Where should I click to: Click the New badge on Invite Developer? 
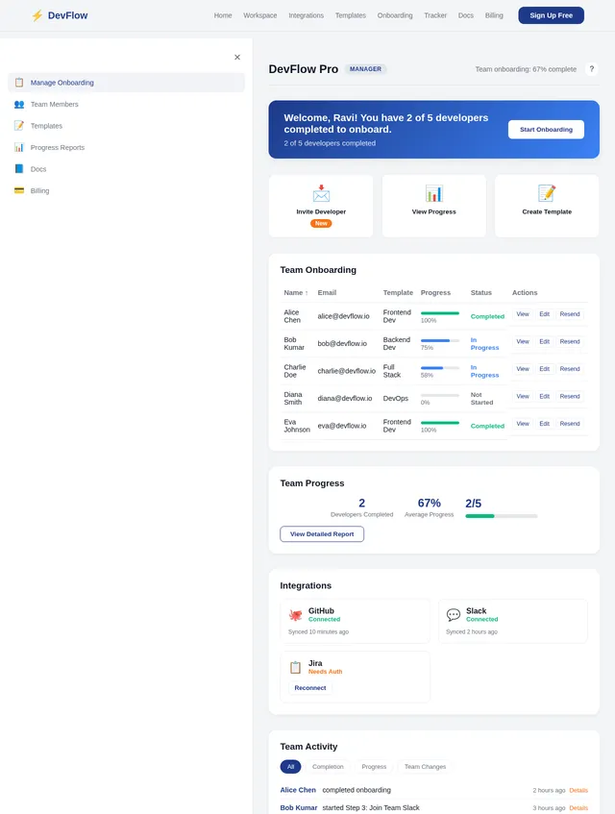[321, 223]
